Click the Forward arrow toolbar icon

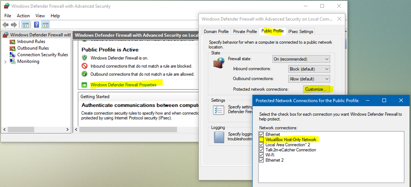coord(14,25)
